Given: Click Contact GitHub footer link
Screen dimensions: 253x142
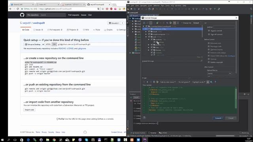Looking at the screenshot, I should point(117,132).
